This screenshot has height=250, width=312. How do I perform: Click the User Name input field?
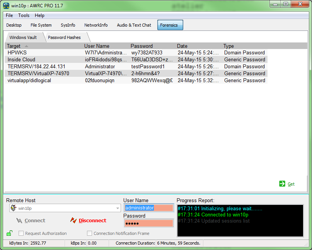click(149, 208)
